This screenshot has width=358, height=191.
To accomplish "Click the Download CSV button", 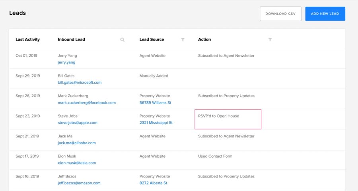I will point(280,14).
